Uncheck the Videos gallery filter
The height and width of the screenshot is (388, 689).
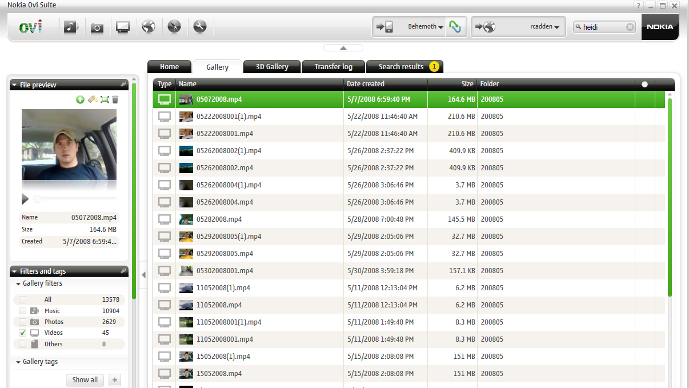pyautogui.click(x=22, y=333)
